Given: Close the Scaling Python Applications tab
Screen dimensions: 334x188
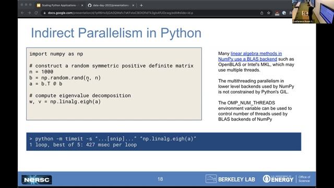Looking at the screenshot, I should tap(82, 5).
